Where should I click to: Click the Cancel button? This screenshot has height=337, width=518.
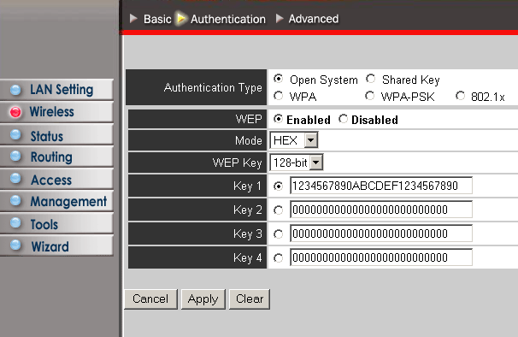150,299
